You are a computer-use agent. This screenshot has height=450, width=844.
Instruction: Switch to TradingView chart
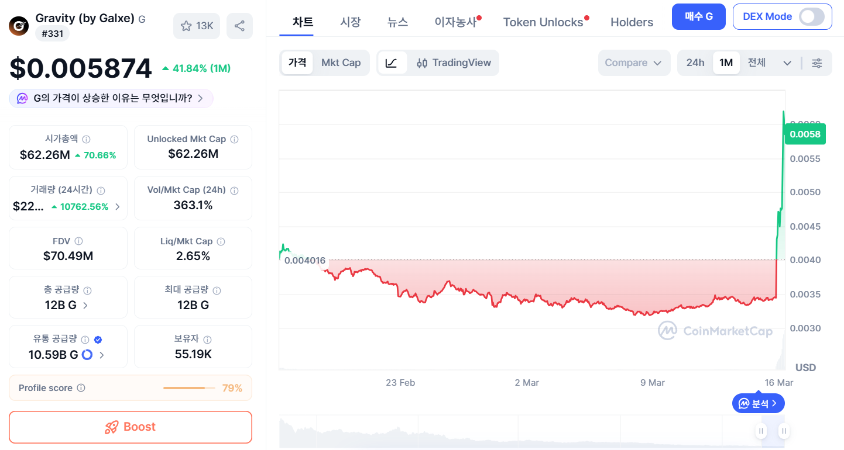[454, 63]
